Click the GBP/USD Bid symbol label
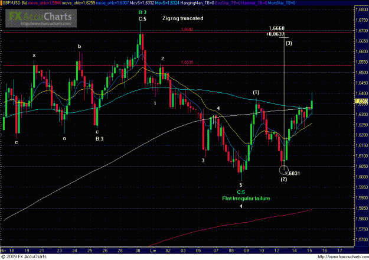This screenshot has width=369, height=260. click(15, 3)
